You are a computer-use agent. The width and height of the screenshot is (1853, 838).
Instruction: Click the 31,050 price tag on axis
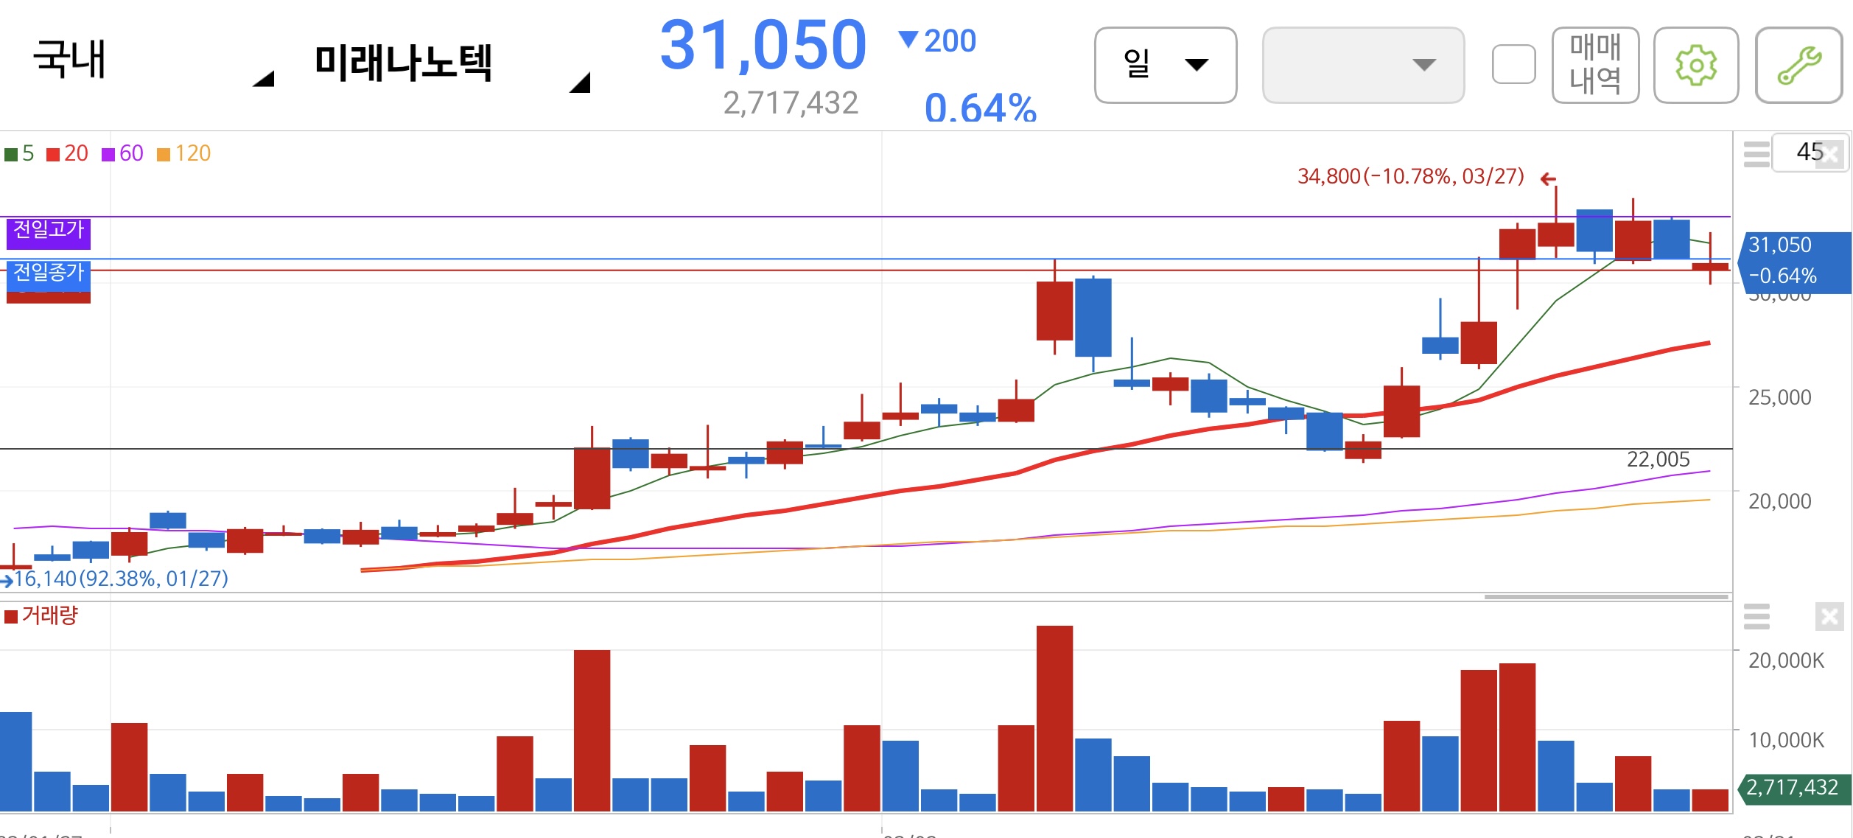(x=1795, y=262)
